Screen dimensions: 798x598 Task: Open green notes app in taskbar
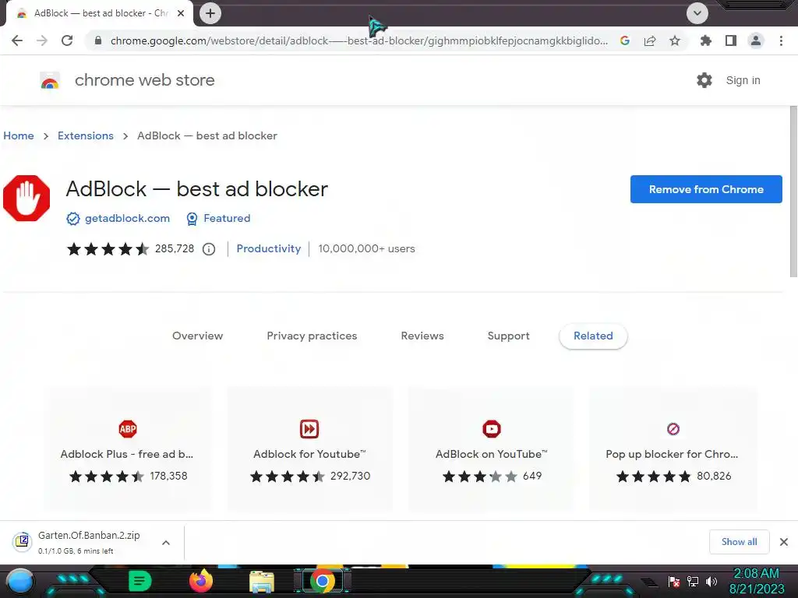pos(139,581)
